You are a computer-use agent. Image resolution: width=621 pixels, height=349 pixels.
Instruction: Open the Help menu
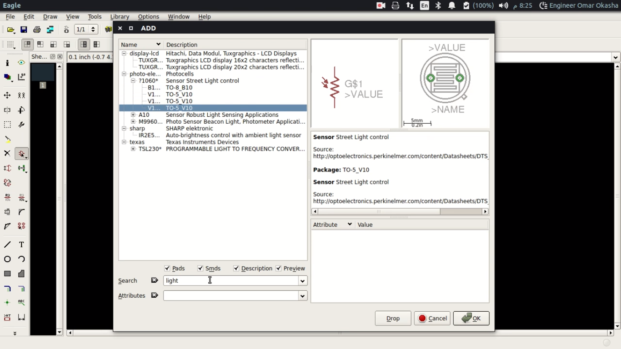204,16
